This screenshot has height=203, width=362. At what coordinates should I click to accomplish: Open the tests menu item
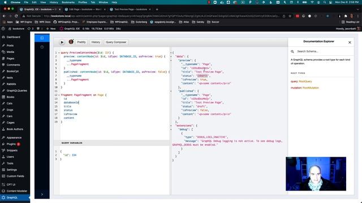(x=10, y=78)
